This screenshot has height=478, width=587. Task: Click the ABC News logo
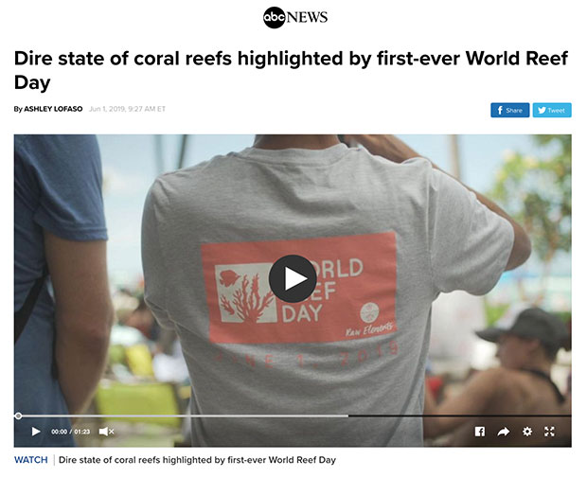295,17
